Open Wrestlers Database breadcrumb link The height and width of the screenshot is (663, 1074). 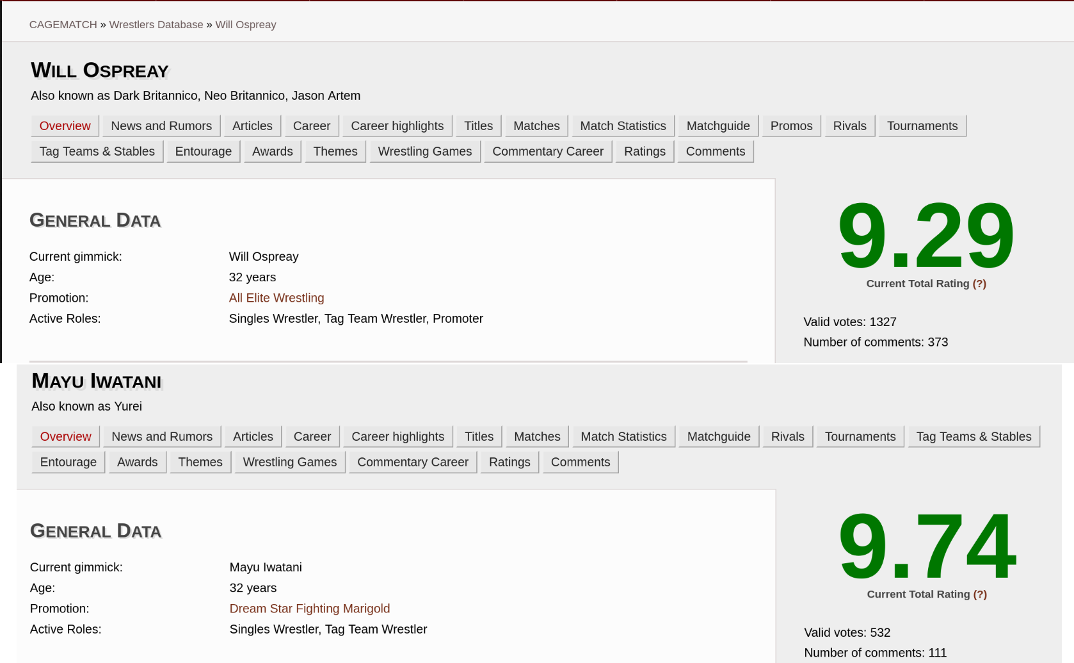point(156,24)
